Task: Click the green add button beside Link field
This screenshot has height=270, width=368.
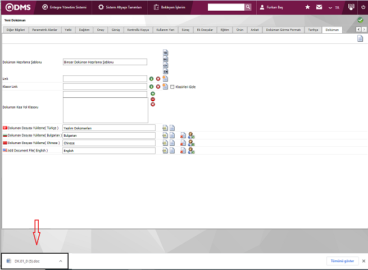Action: click(151, 79)
